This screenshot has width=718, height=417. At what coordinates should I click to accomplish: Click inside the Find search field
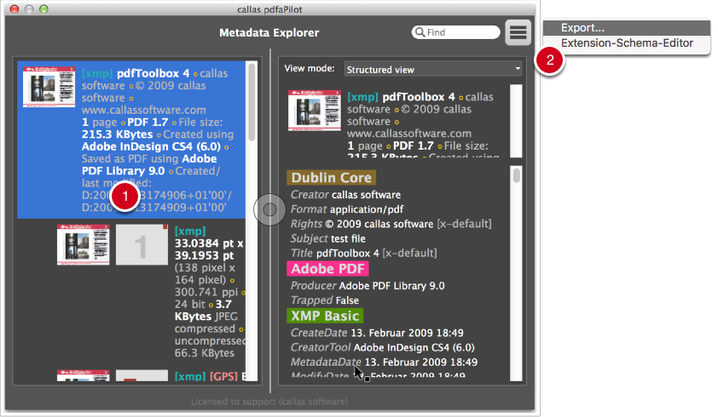(455, 32)
